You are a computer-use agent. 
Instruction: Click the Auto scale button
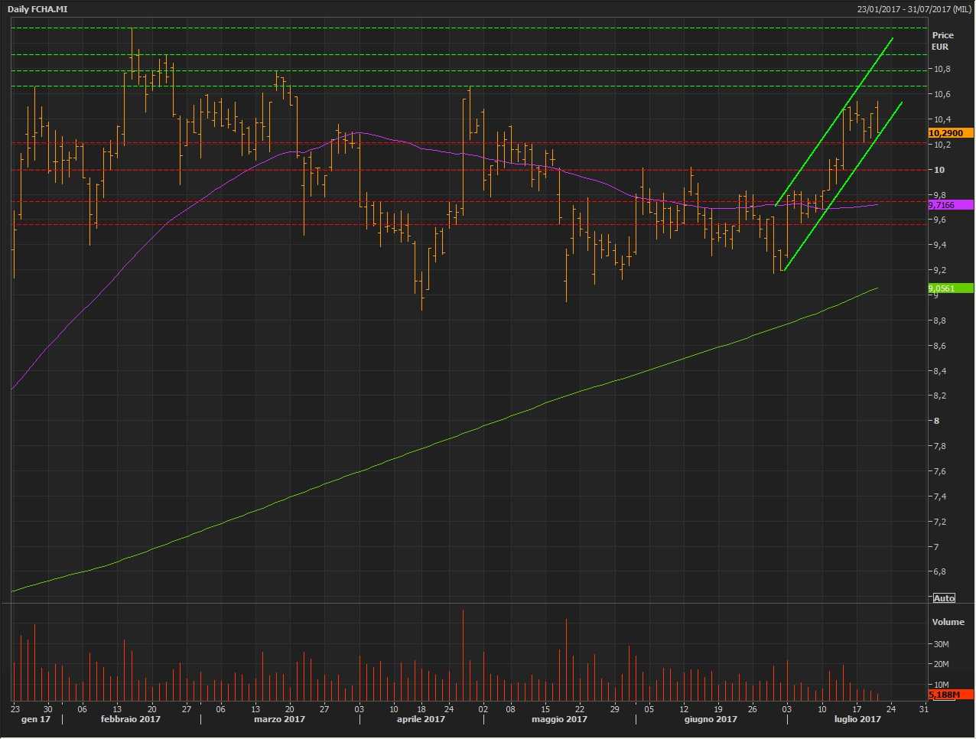[x=944, y=598]
